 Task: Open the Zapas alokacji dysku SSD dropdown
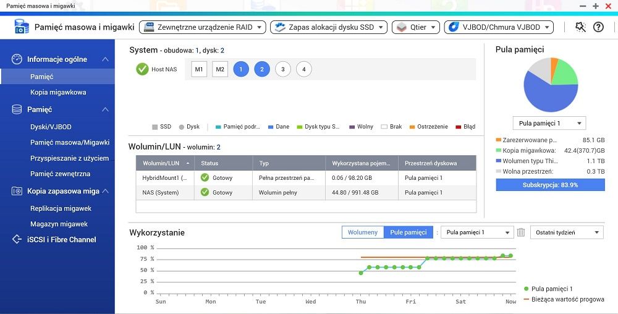pos(329,27)
